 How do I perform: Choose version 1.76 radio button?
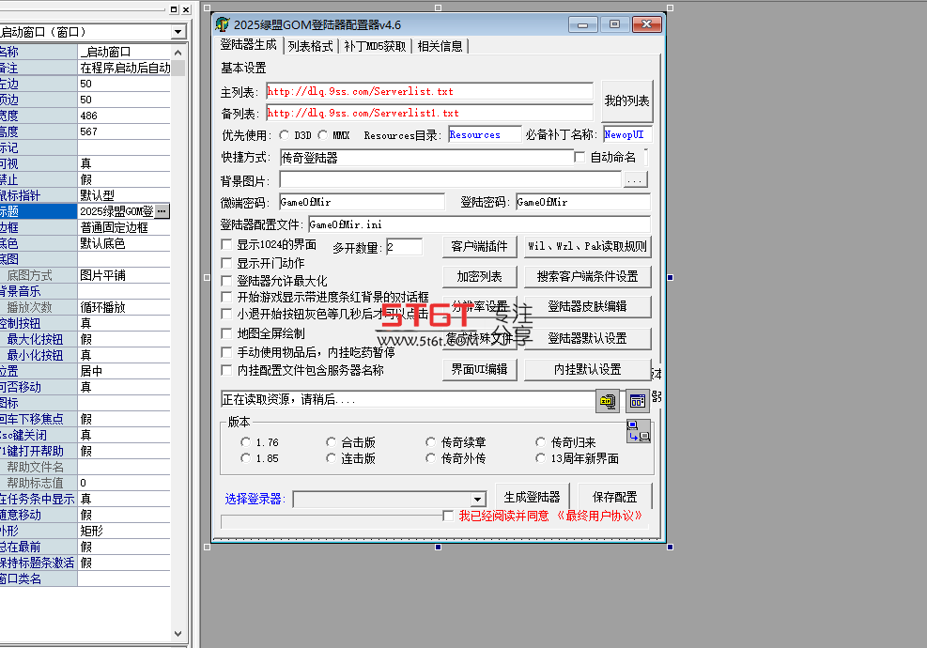(246, 441)
